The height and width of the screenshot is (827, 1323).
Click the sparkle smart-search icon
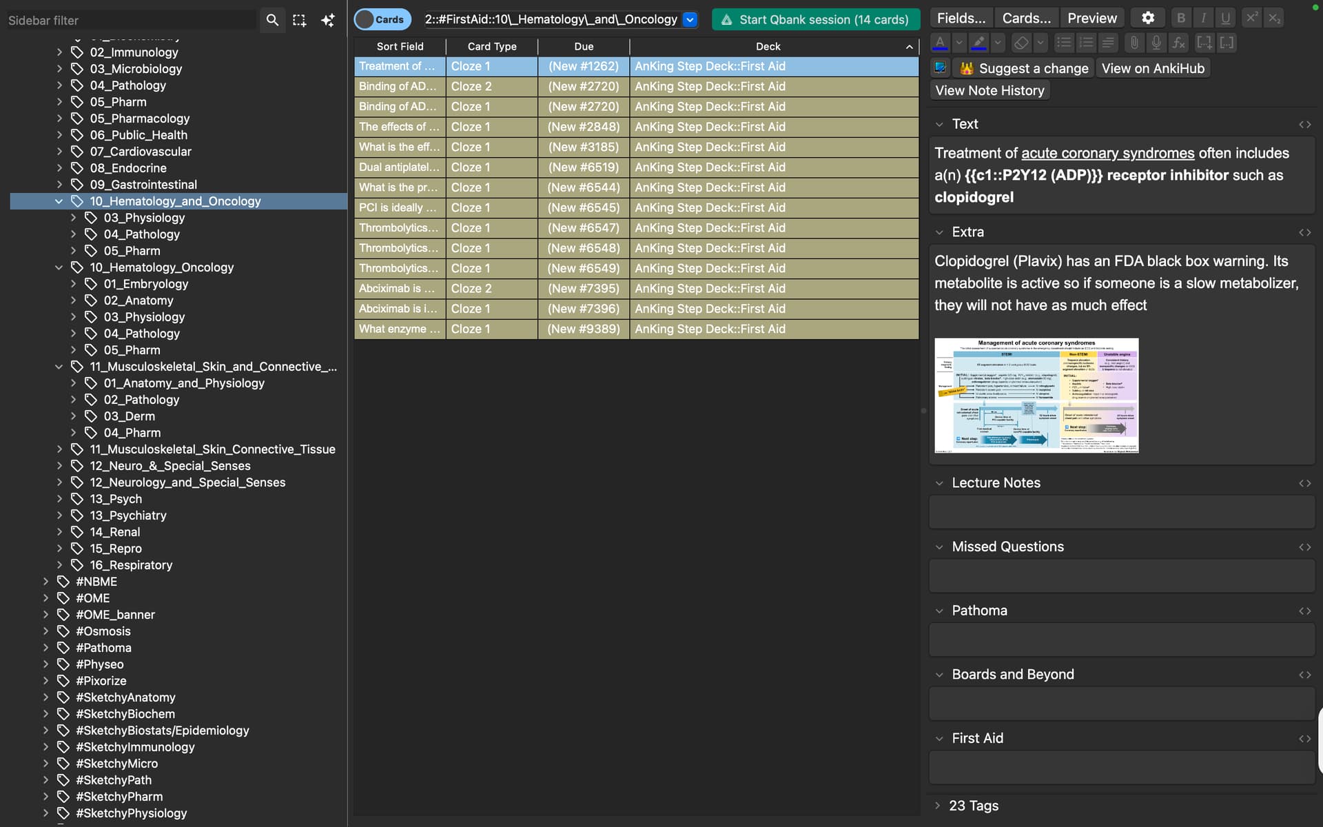point(328,20)
